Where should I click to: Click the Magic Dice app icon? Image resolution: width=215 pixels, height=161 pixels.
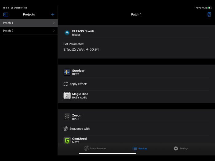pyautogui.click(x=67, y=96)
